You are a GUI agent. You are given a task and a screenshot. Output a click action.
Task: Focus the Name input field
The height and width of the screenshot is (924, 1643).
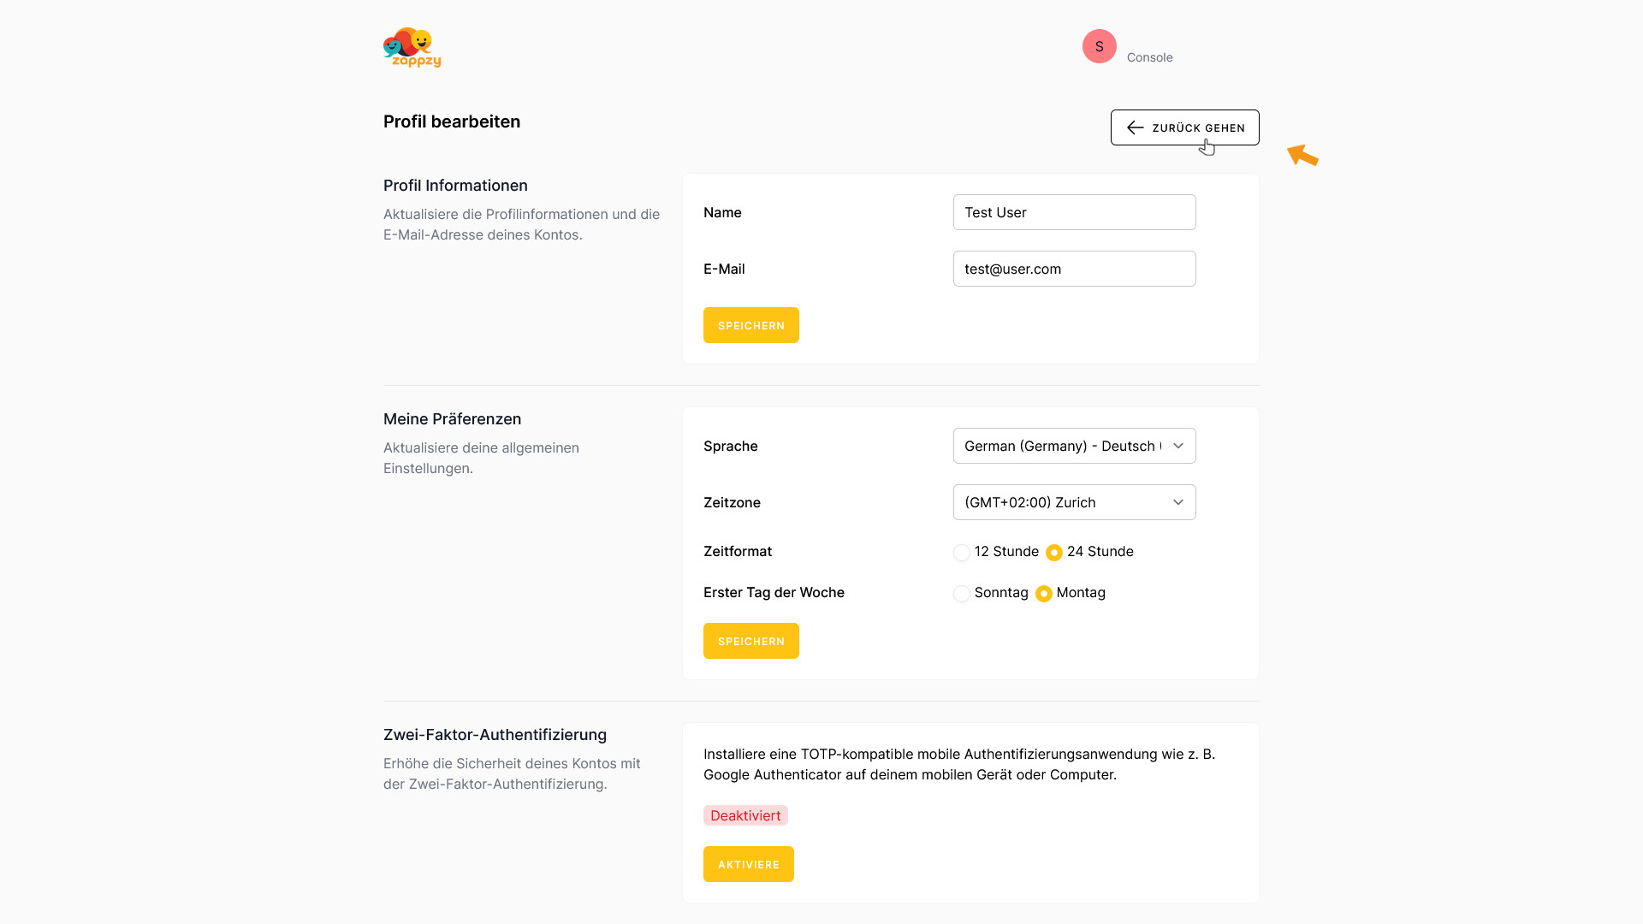tap(1074, 212)
